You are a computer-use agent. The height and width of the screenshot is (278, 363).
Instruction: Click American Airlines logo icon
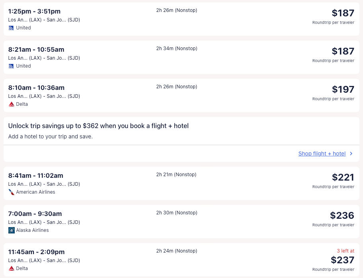coord(12,192)
